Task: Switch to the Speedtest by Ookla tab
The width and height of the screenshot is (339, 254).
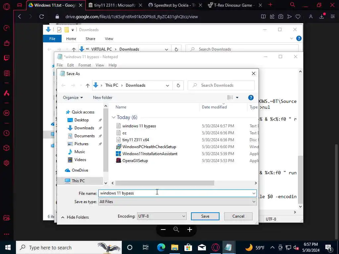Action: (x=175, y=5)
